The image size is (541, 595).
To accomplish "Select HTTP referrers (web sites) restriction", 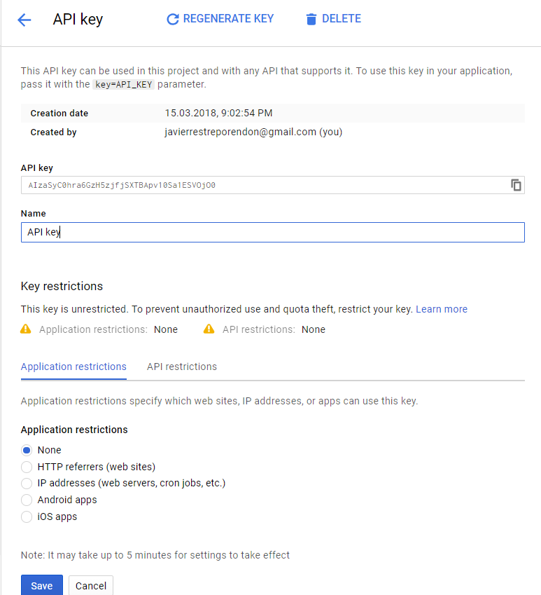I will pyautogui.click(x=26, y=467).
